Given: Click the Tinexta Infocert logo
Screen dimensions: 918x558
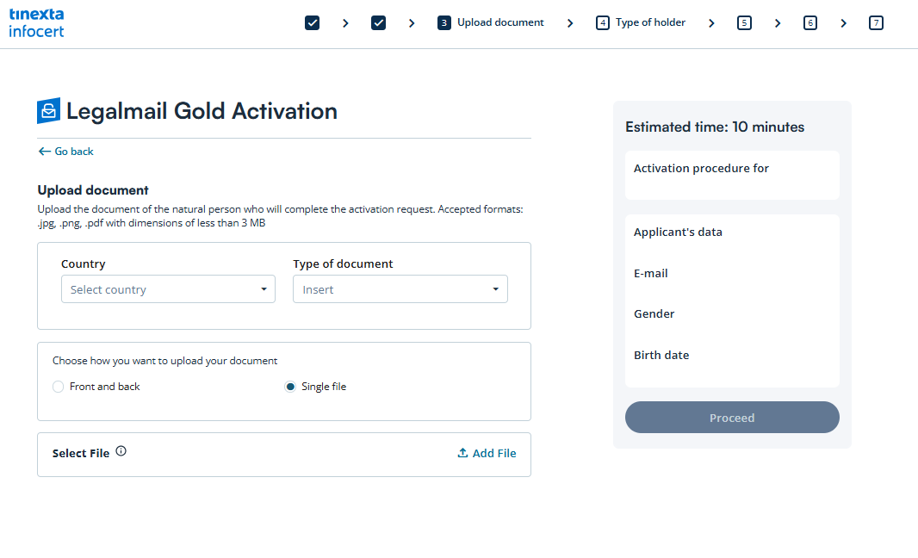Looking at the screenshot, I should pyautogui.click(x=36, y=23).
